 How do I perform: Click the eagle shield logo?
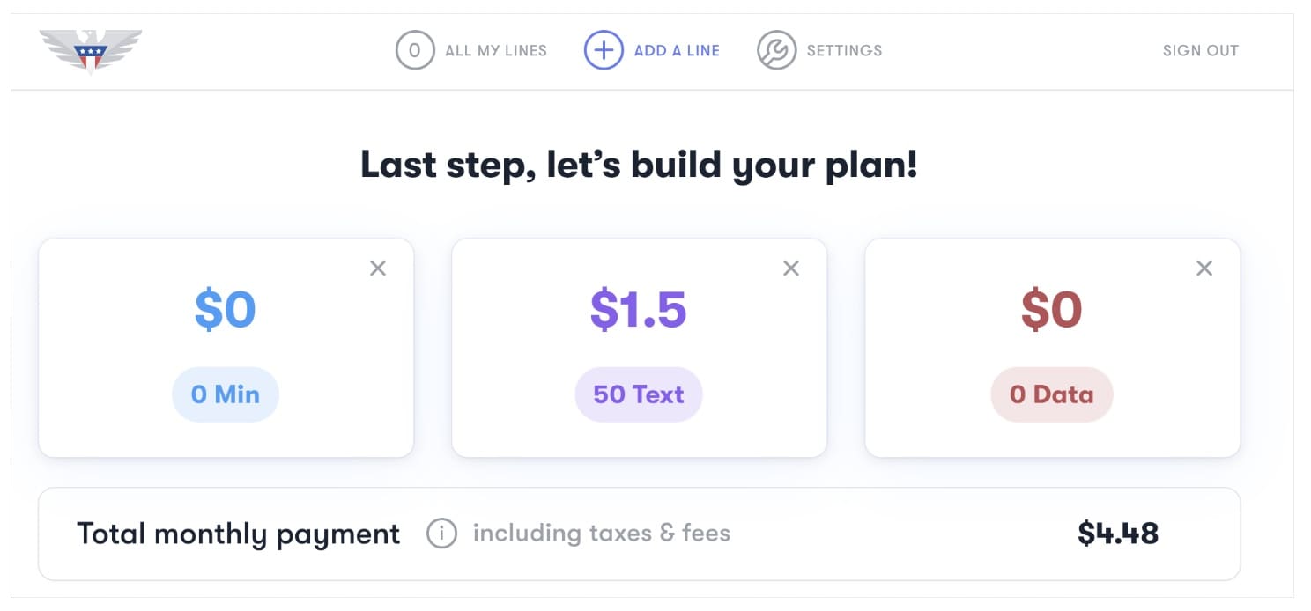point(90,51)
